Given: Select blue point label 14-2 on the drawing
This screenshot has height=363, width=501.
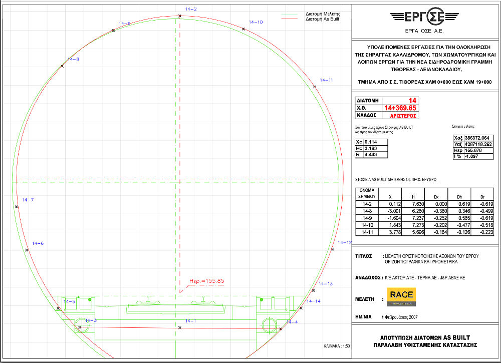Looking at the screenshot, I should 191,9.
